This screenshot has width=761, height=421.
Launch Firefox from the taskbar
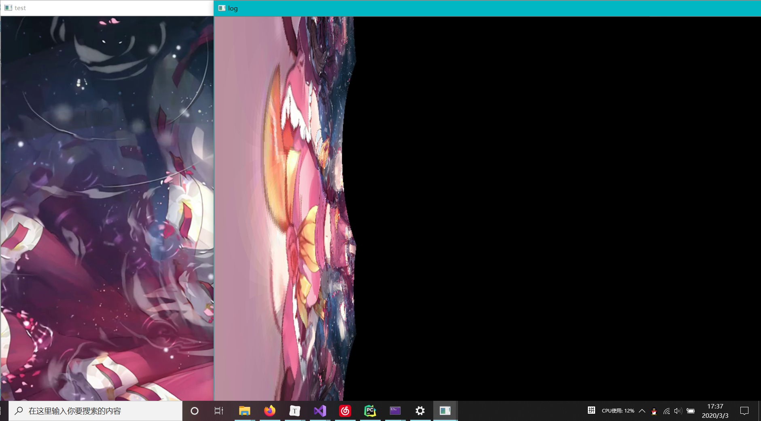pyautogui.click(x=269, y=411)
